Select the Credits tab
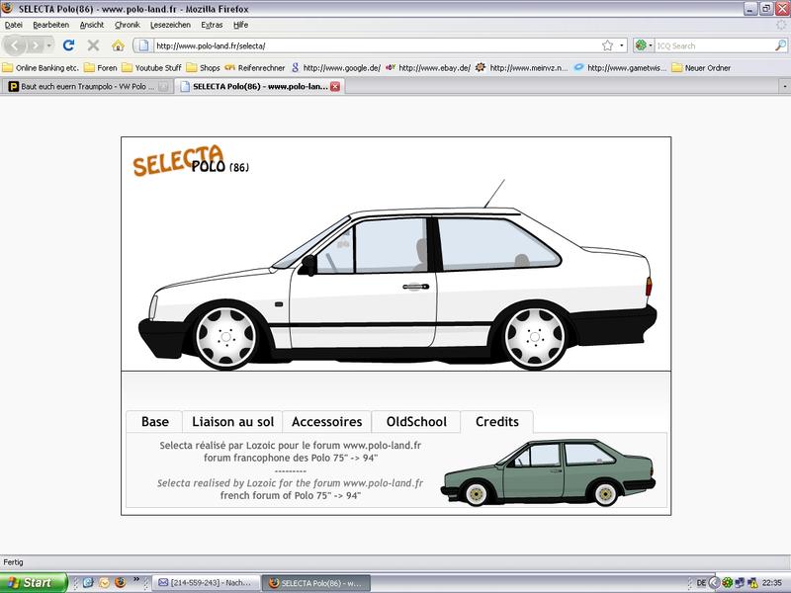This screenshot has width=791, height=593. (x=497, y=422)
